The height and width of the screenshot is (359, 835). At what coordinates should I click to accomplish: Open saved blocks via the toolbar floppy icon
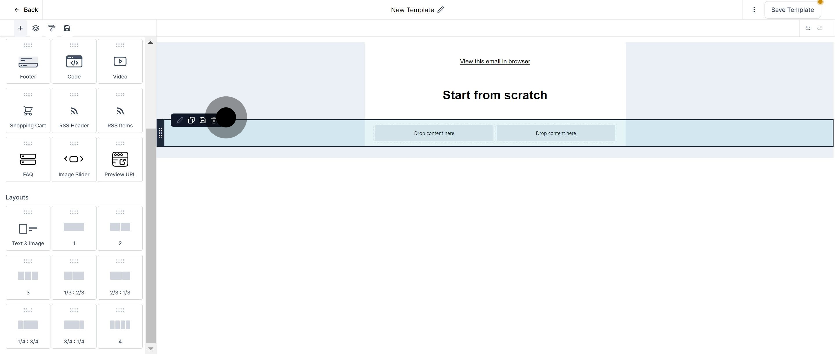[x=67, y=28]
